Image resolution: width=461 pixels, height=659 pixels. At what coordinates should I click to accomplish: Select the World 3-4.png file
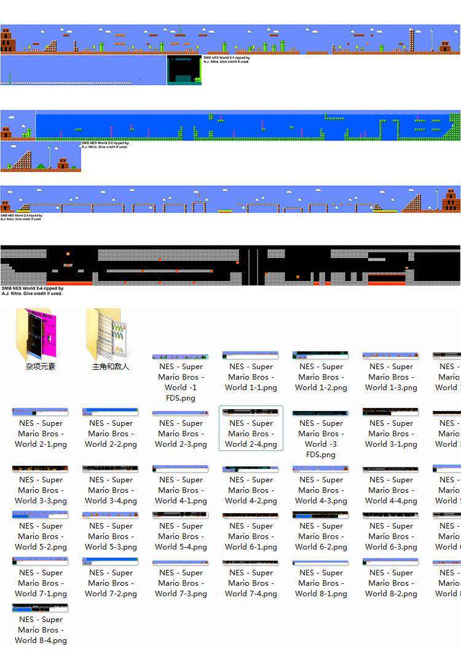coord(111,485)
